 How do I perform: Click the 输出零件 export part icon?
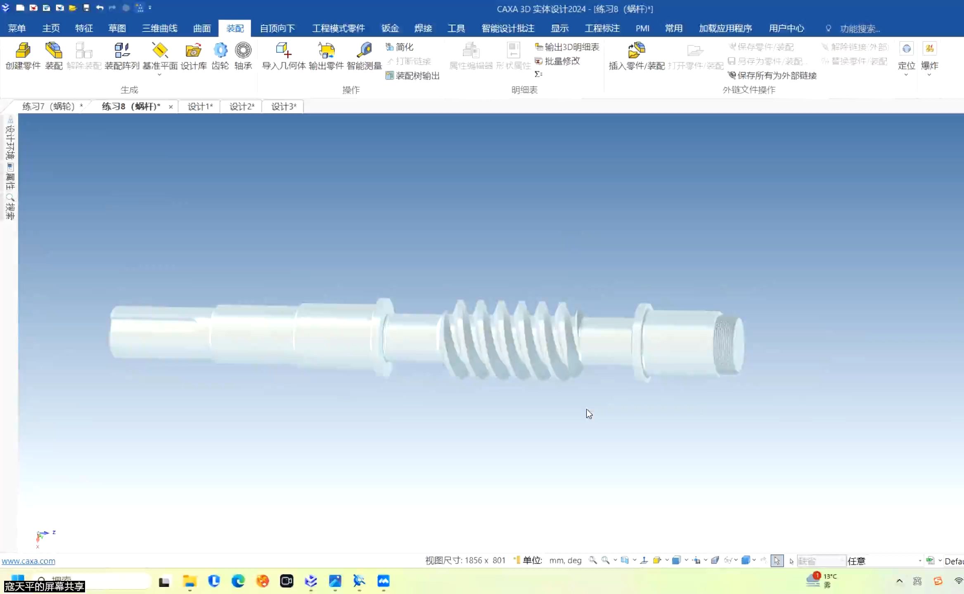coord(326,51)
